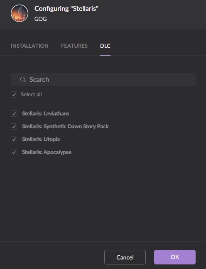This screenshot has width=206, height=269.
Task: Select the DLC tab
Action: pos(105,46)
